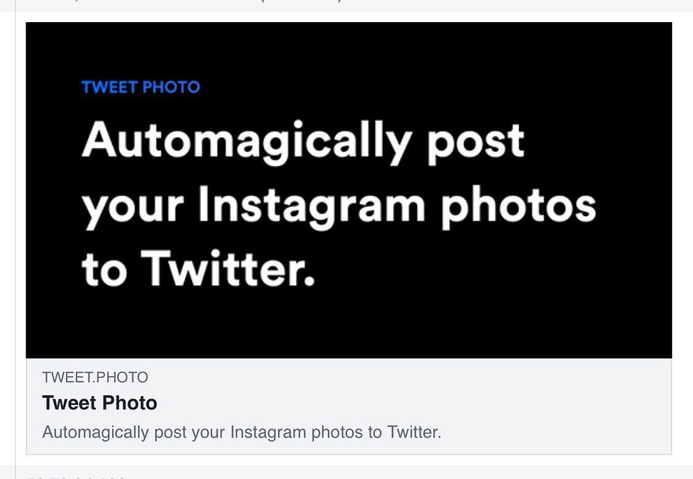Click "Twitter." in the large white headline
Viewport: 693px width, 479px height.
[229, 269]
